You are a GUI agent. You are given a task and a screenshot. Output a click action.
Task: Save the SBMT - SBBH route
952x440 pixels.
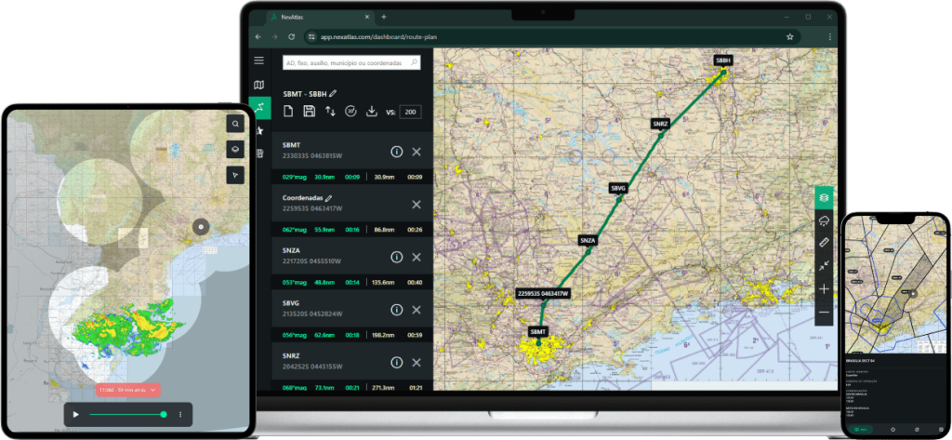[x=309, y=112]
